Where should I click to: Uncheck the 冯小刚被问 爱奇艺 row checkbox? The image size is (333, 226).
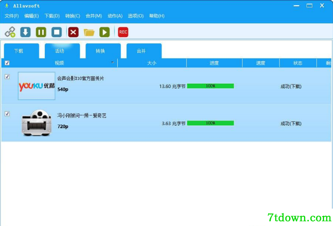pyautogui.click(x=7, y=113)
